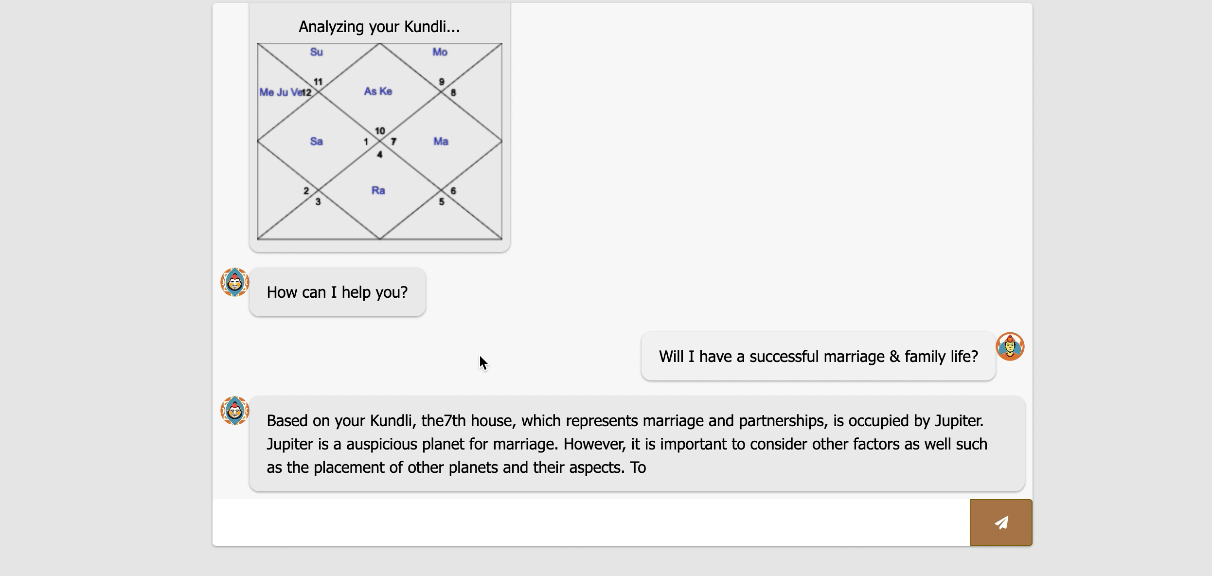This screenshot has height=576, width=1212.
Task: Click the 'Me Ju Ve' planet cluster in the chart
Action: pos(280,92)
